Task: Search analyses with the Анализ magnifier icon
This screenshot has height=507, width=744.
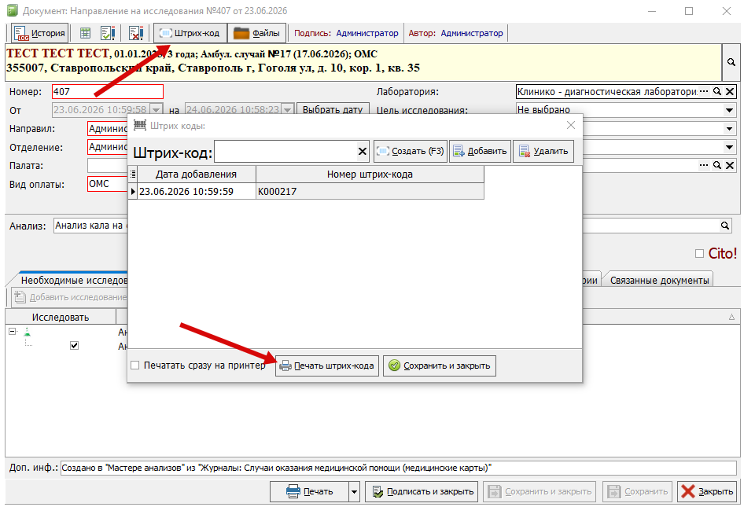Action: (724, 226)
